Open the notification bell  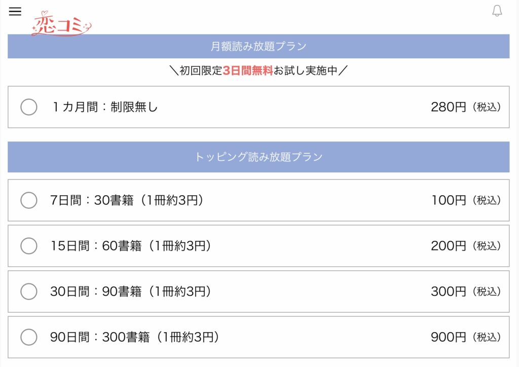click(497, 11)
